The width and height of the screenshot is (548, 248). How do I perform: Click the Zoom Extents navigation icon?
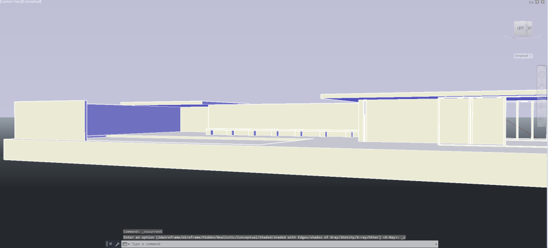[x=541, y=97]
